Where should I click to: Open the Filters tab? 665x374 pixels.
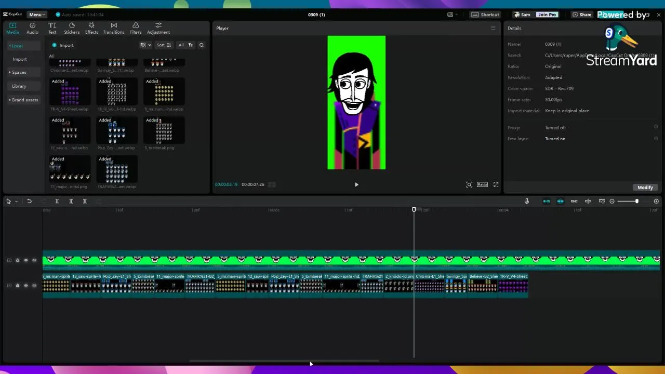[135, 28]
